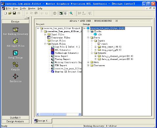Click the Set Working Directory icon
This screenshot has width=157, height=128.
[x=15, y=30]
